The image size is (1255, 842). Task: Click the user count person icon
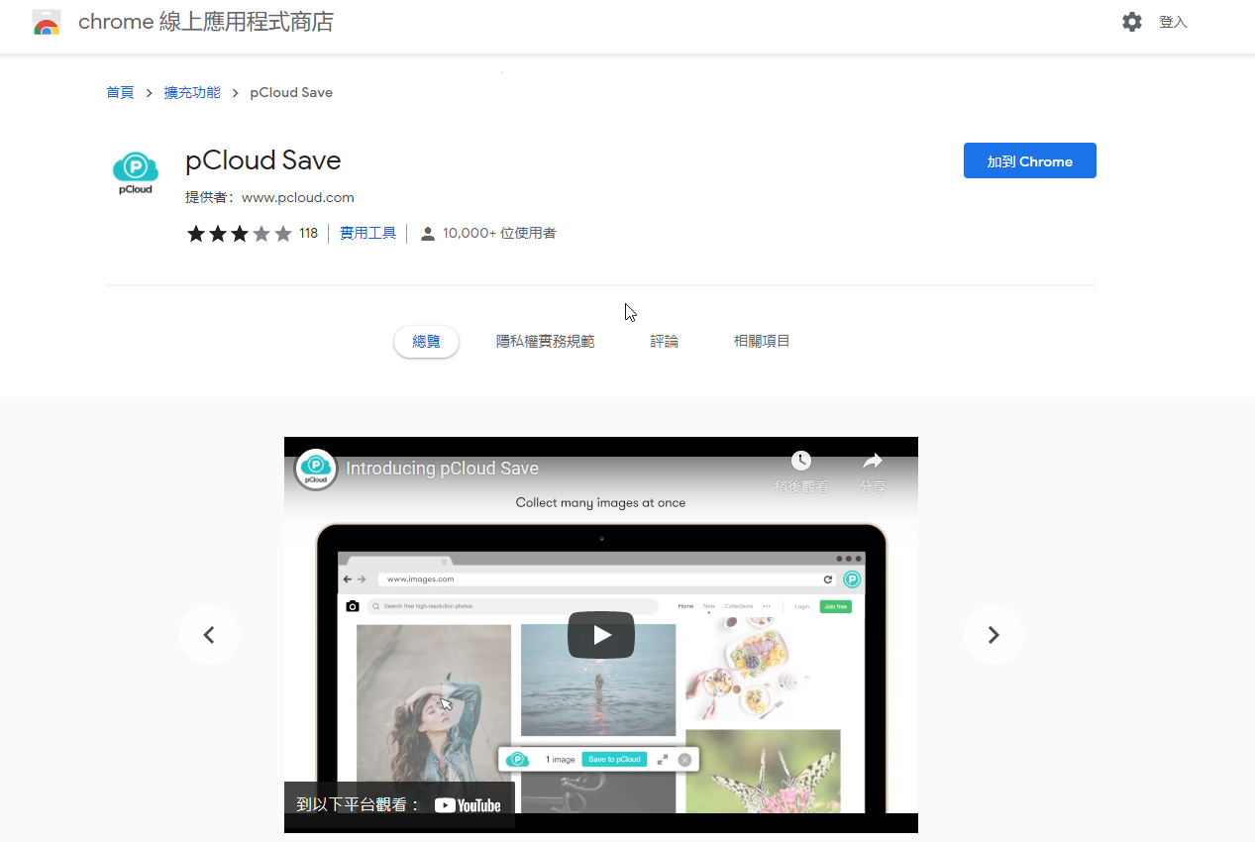click(428, 234)
